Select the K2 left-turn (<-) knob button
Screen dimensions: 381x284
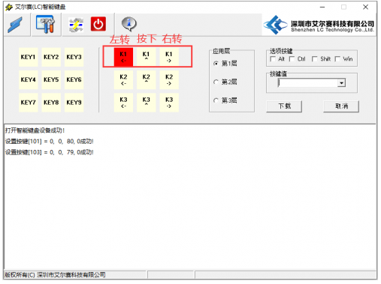pyautogui.click(x=123, y=80)
